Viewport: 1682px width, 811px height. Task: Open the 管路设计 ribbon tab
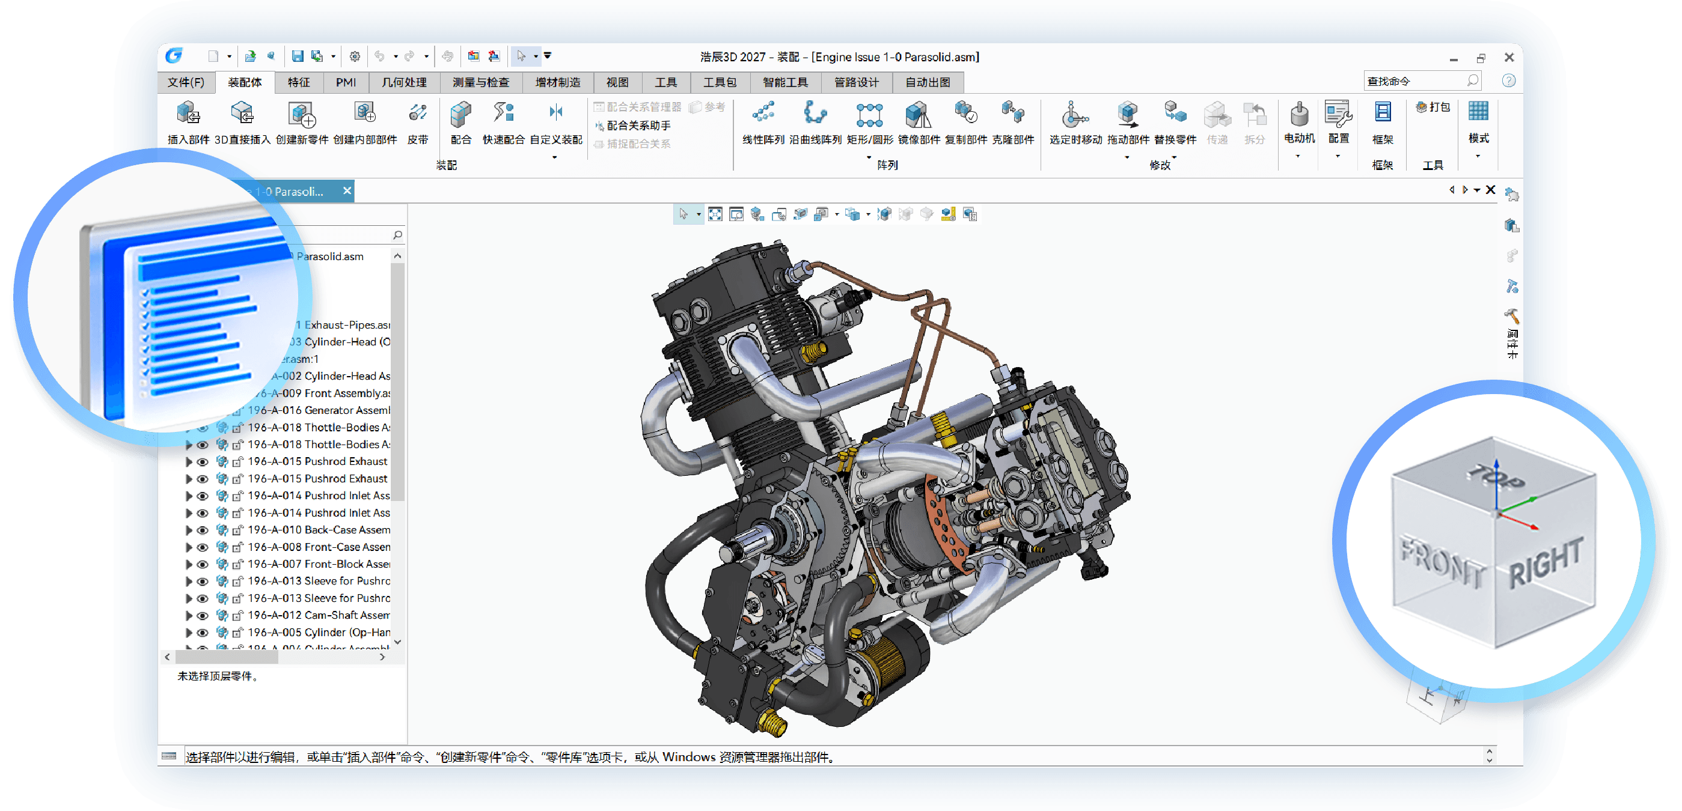click(x=856, y=82)
